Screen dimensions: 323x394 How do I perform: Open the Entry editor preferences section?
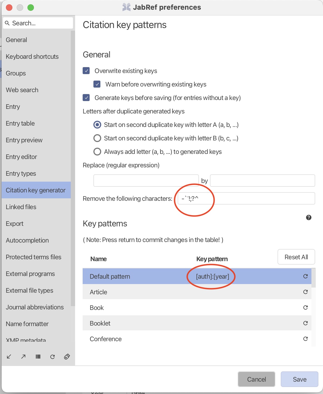[22, 157]
